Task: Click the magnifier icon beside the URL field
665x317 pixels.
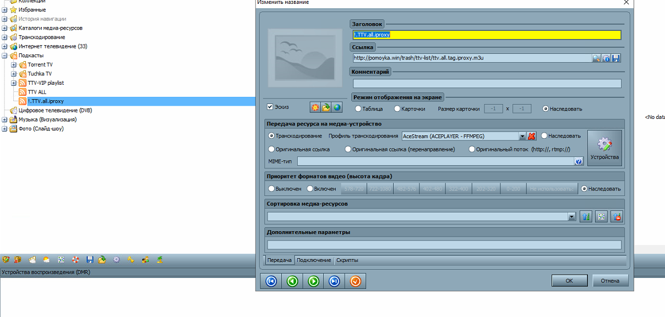Action: coord(596,58)
